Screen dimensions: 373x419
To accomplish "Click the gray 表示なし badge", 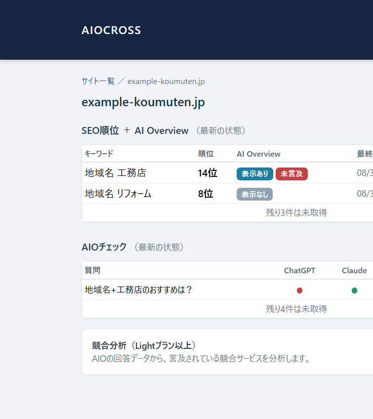I will (254, 194).
